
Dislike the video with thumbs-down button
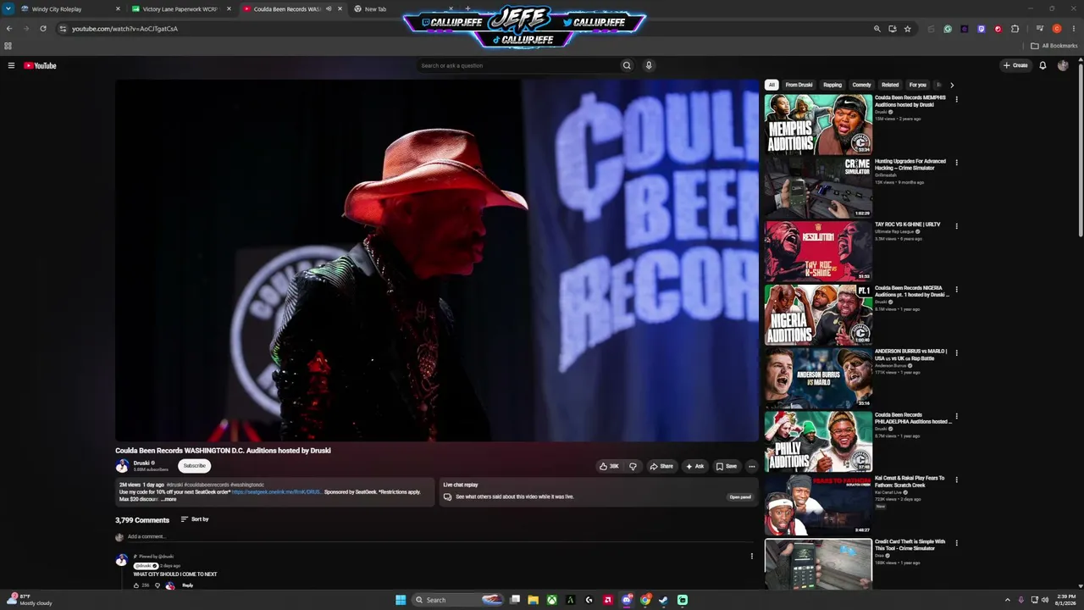tap(633, 466)
